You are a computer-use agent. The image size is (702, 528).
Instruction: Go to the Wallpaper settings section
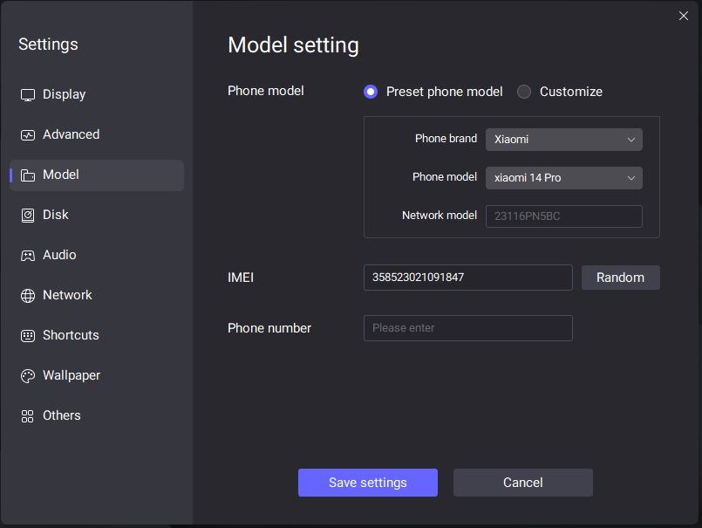pyautogui.click(x=72, y=375)
